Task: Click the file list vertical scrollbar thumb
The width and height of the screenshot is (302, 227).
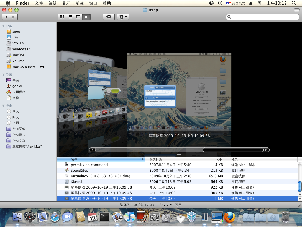Action: point(300,186)
